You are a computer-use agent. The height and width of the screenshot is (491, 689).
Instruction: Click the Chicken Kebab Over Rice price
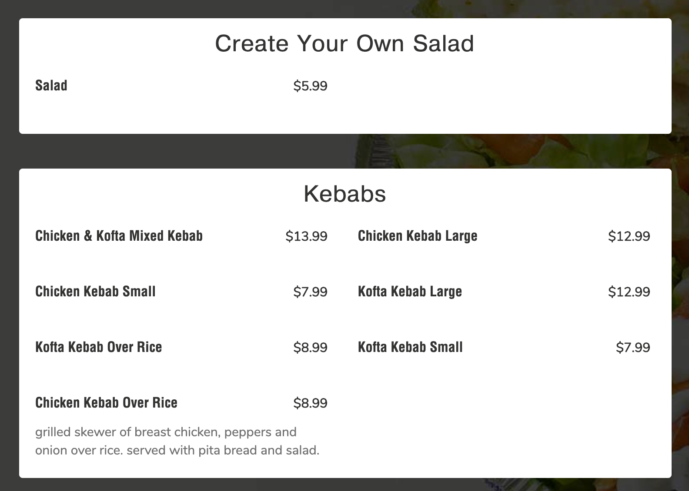[x=310, y=403]
